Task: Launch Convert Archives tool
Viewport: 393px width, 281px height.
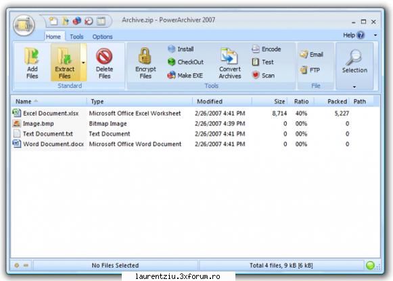Action: (x=229, y=56)
